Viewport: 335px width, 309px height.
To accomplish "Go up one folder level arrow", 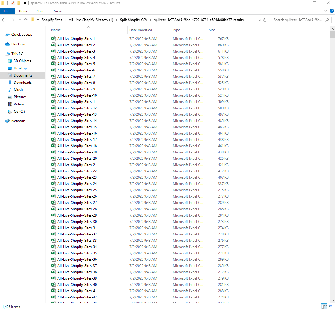I will (x=26, y=20).
